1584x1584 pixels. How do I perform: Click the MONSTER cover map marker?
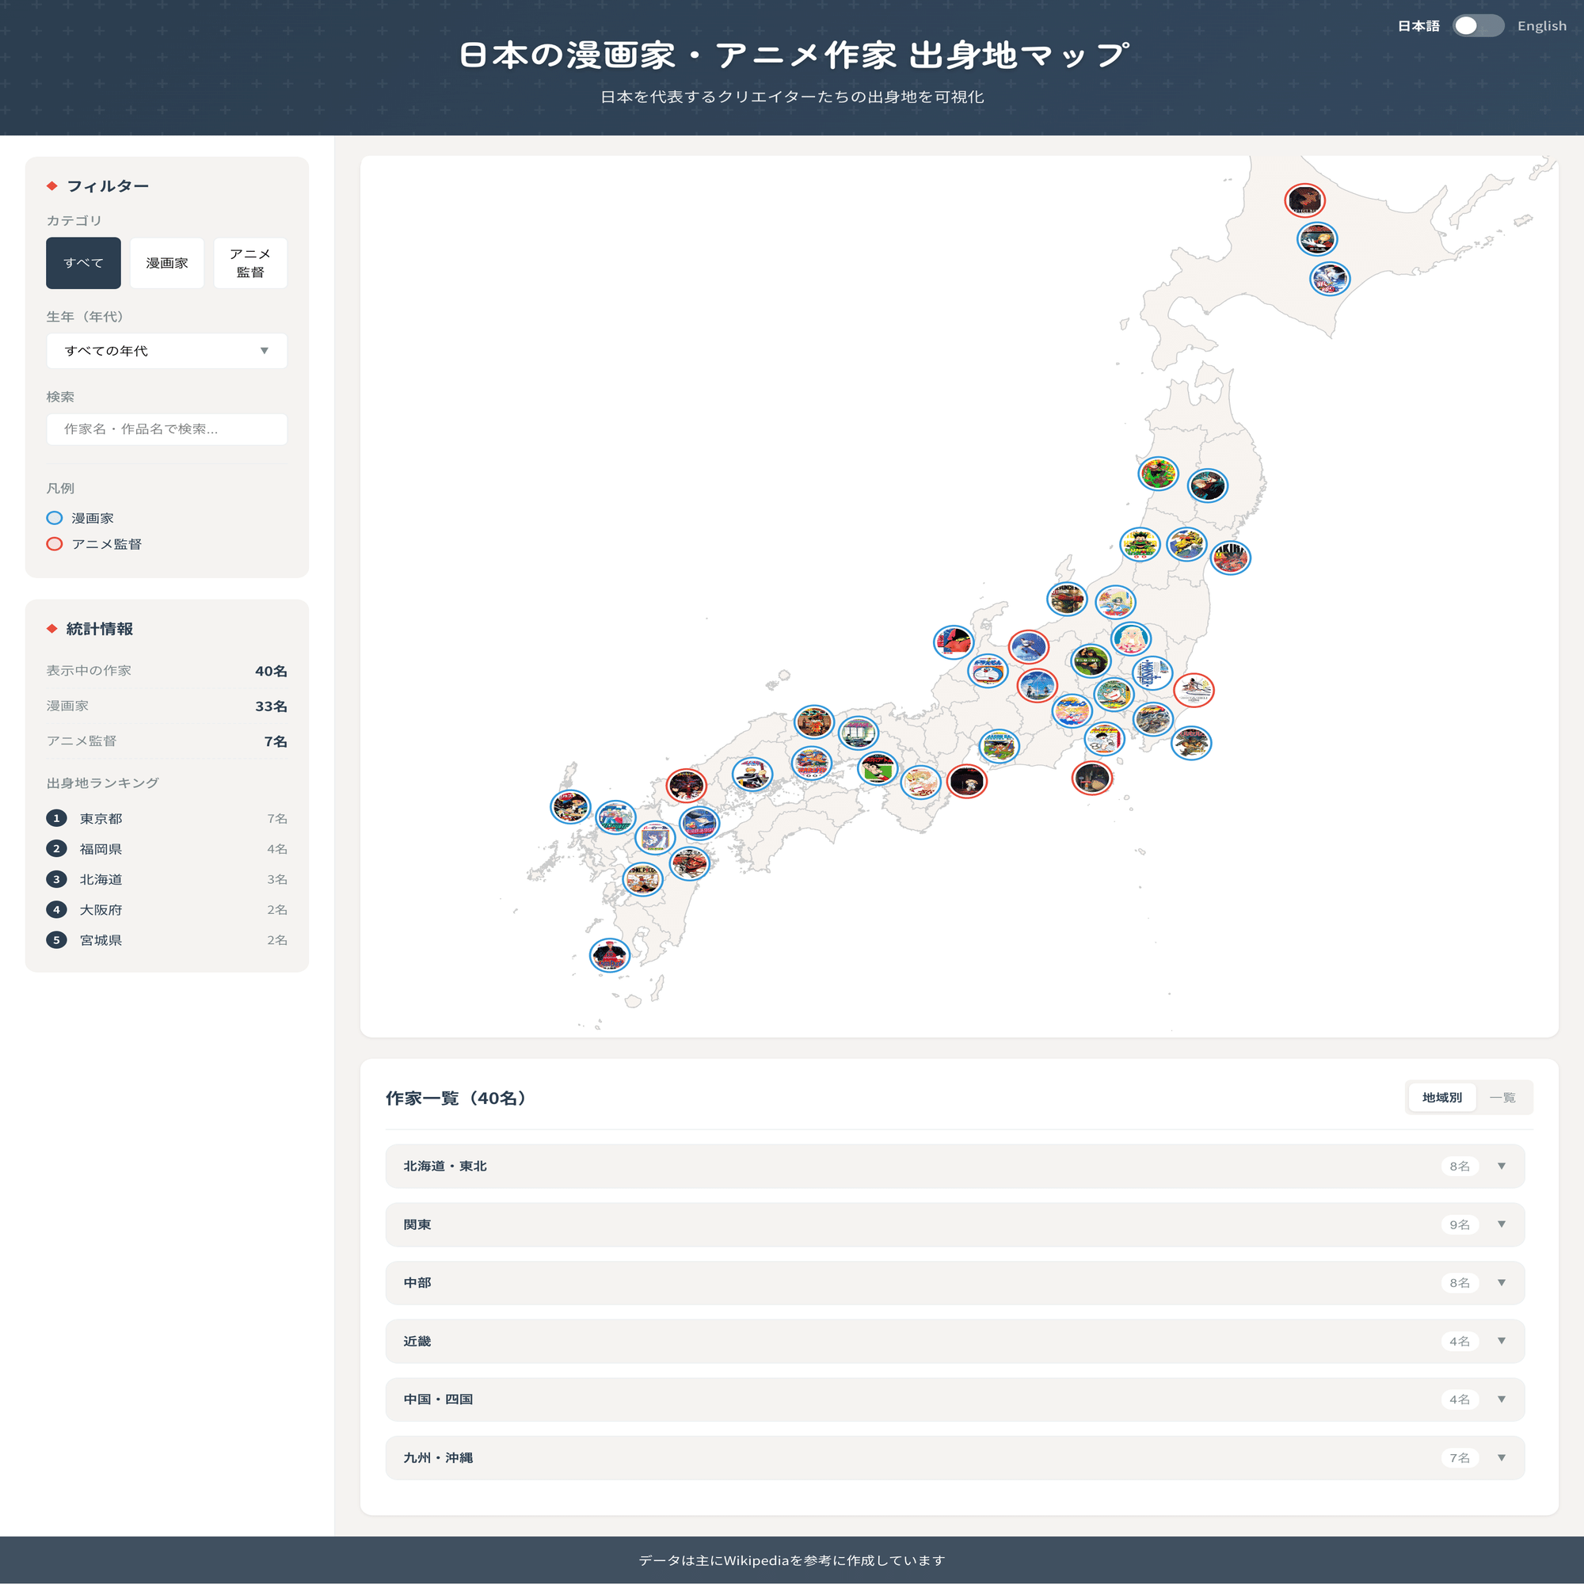point(1152,673)
